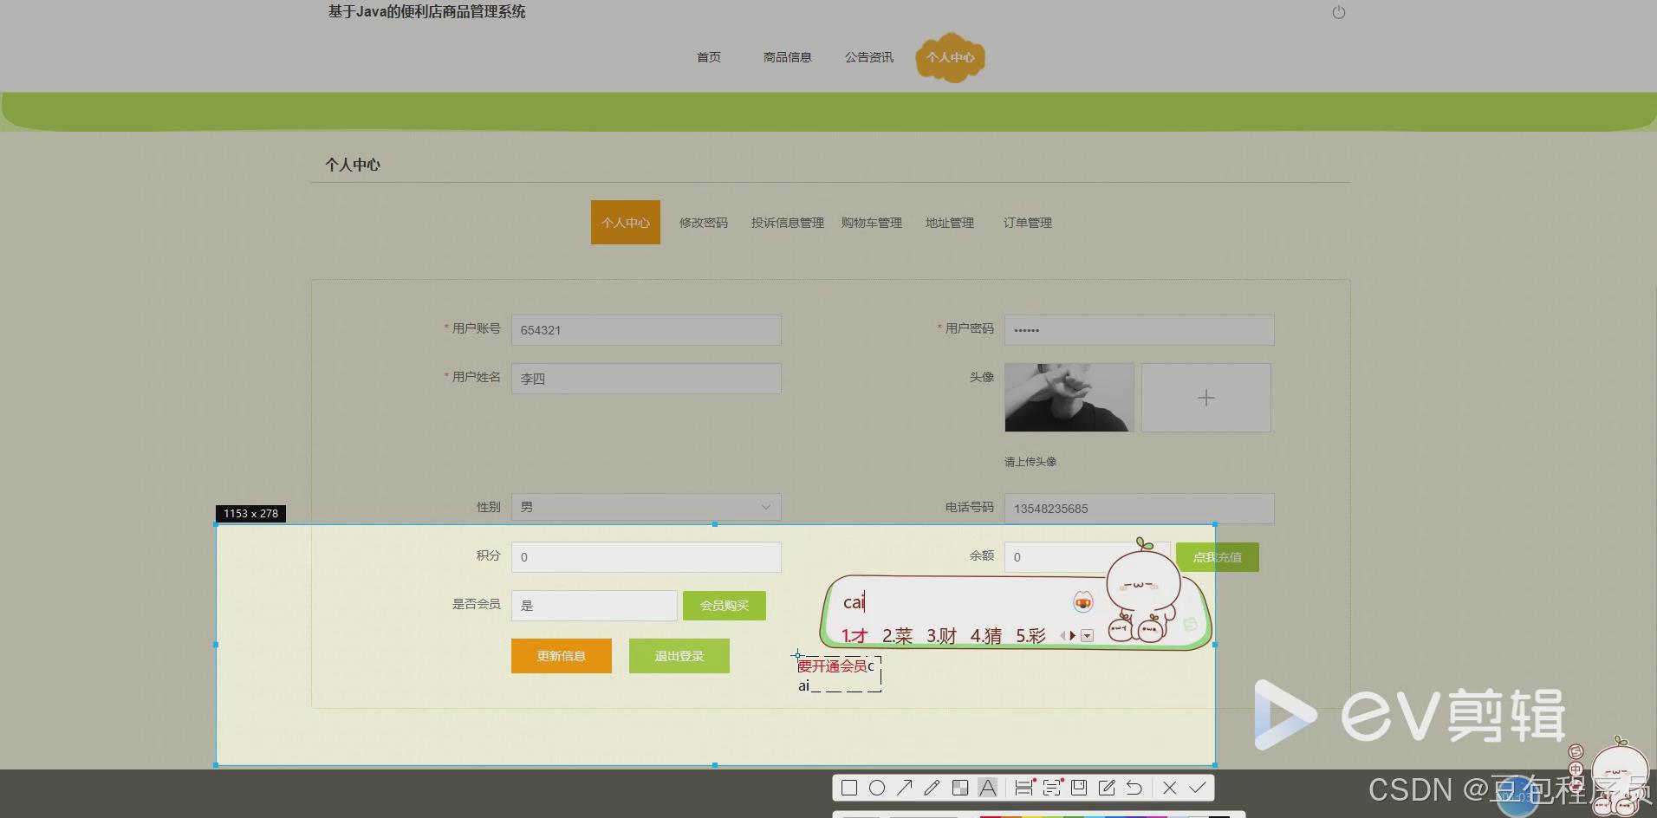Cancel screenshot capture with the X icon

pos(1170,787)
